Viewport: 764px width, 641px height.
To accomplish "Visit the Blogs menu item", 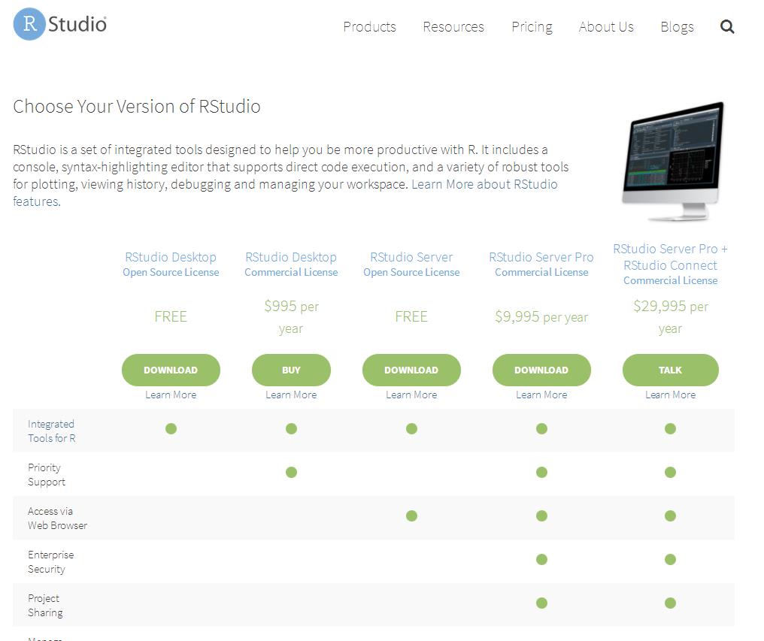I will tap(677, 27).
